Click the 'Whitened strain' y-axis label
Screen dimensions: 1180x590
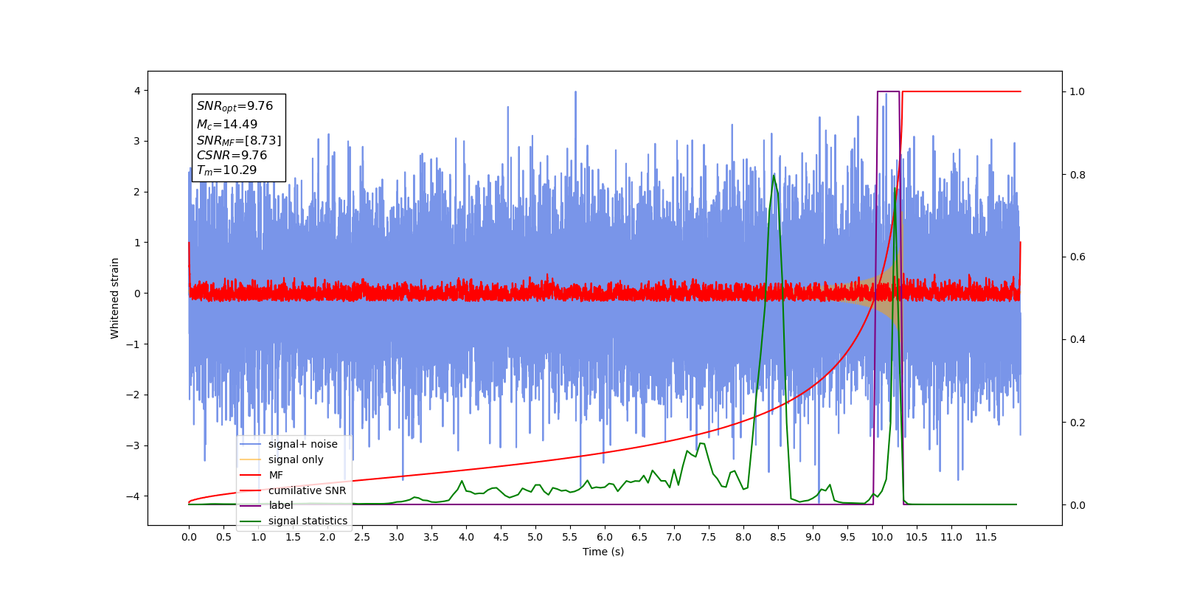pyautogui.click(x=114, y=298)
